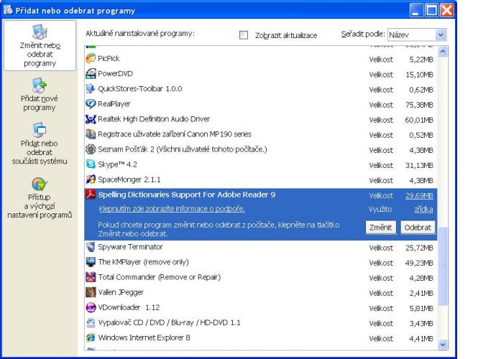This screenshot has height=359, width=478.
Task: Open Změnit nebo odebrat programy sidebar icon
Action: (x=40, y=32)
